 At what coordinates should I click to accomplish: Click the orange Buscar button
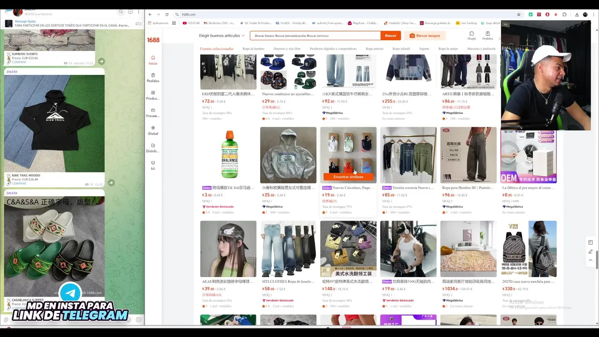pyautogui.click(x=391, y=36)
